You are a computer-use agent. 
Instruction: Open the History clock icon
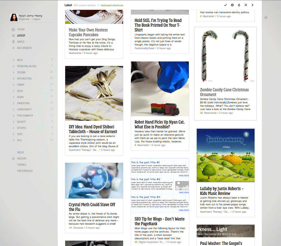tap(13, 159)
